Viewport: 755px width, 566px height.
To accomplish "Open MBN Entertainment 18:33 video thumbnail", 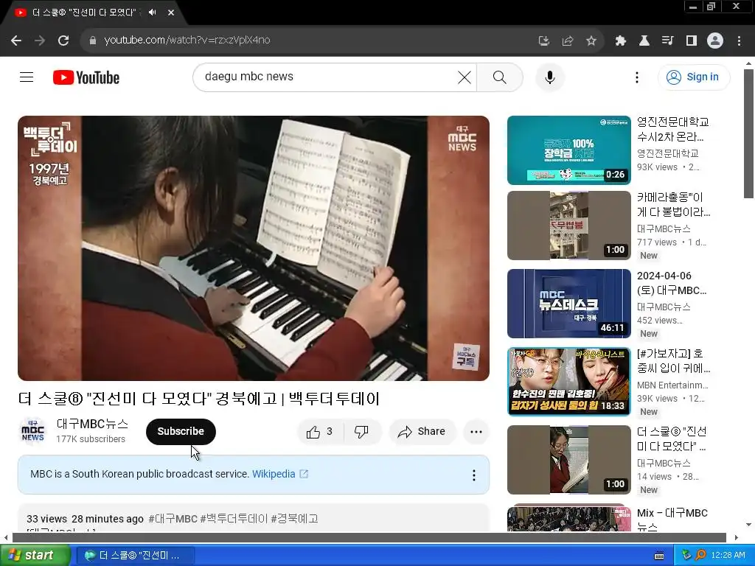I will [x=568, y=382].
